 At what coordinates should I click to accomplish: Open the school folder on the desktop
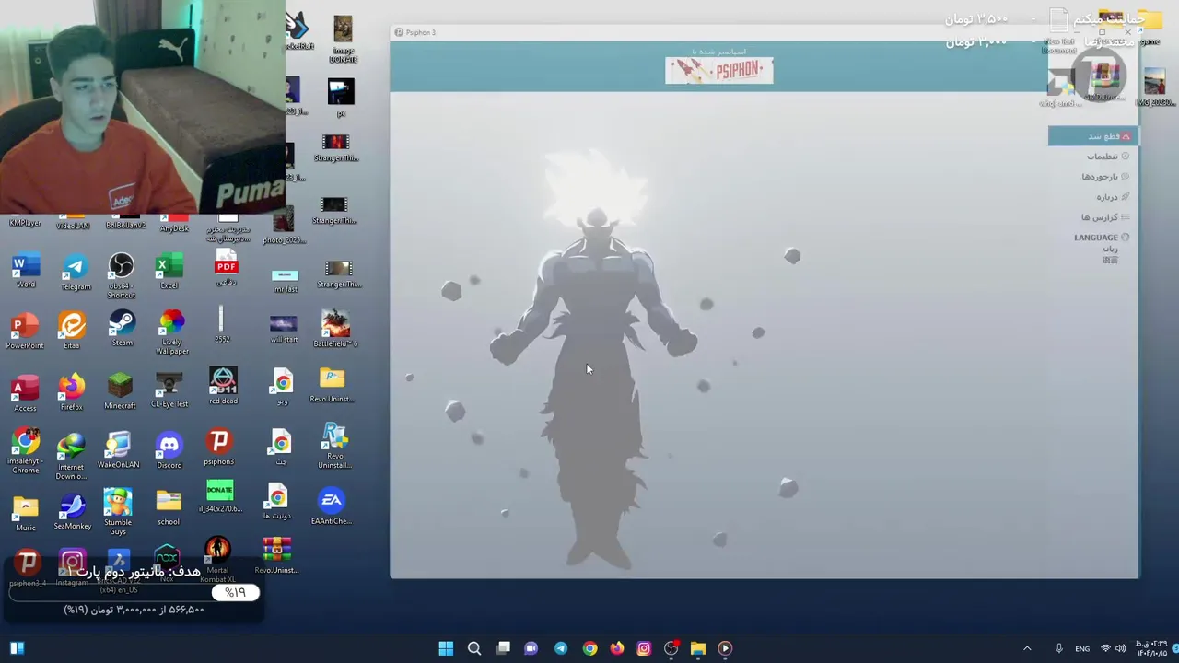[x=168, y=507]
